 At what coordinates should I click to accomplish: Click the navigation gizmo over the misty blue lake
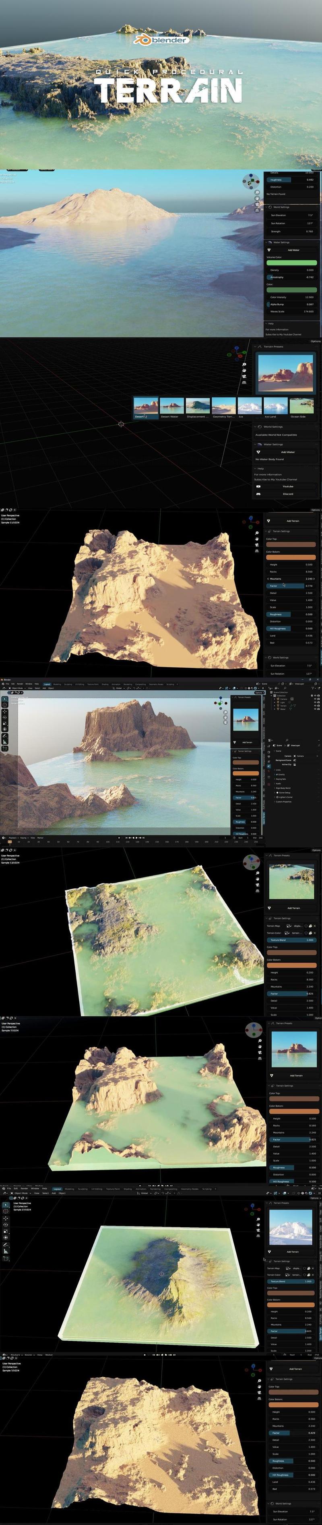click(x=250, y=181)
